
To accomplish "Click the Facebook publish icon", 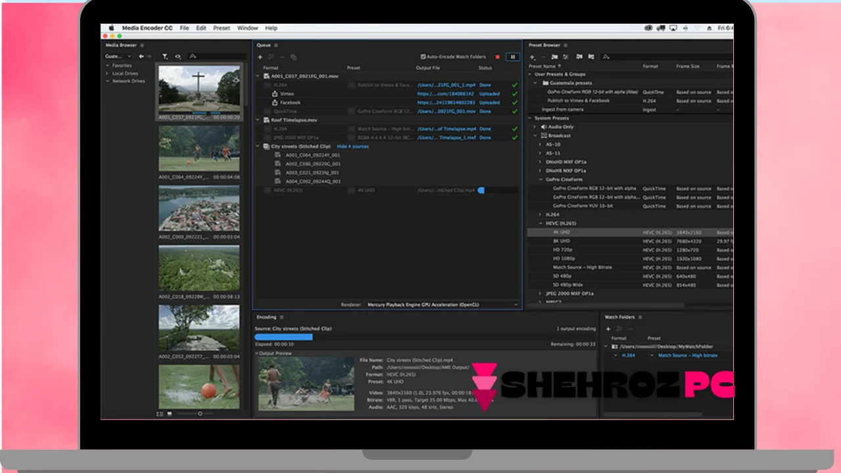I will (275, 102).
